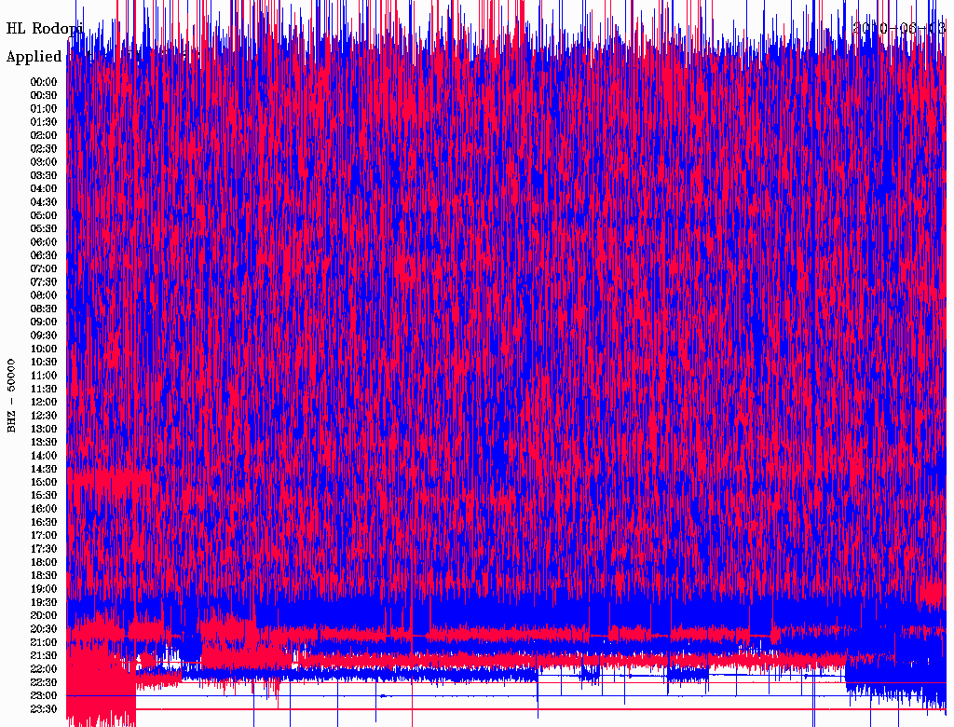Click the 09:00 time label

(x=44, y=322)
